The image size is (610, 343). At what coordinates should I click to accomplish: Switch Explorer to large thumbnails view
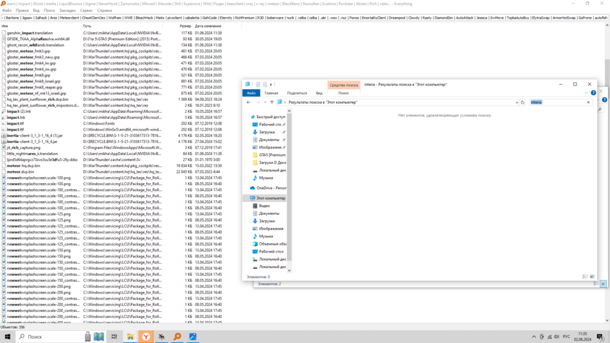tap(592, 276)
